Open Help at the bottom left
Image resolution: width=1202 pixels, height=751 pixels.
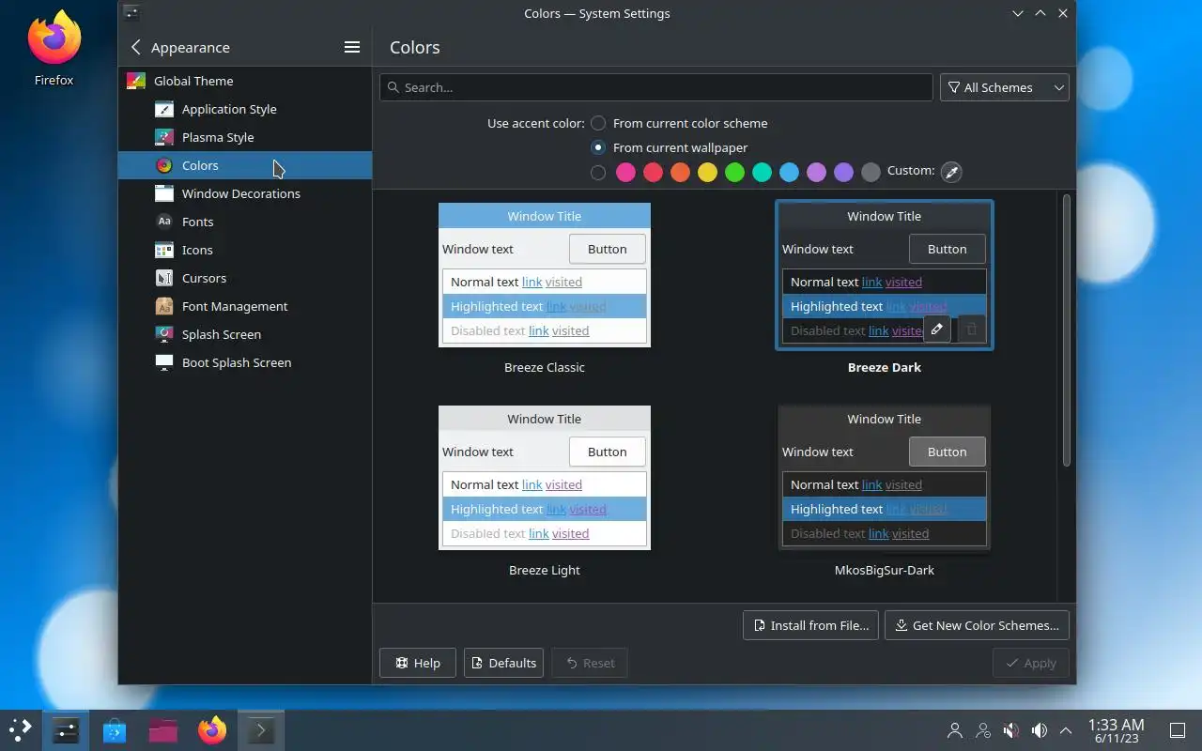418,663
